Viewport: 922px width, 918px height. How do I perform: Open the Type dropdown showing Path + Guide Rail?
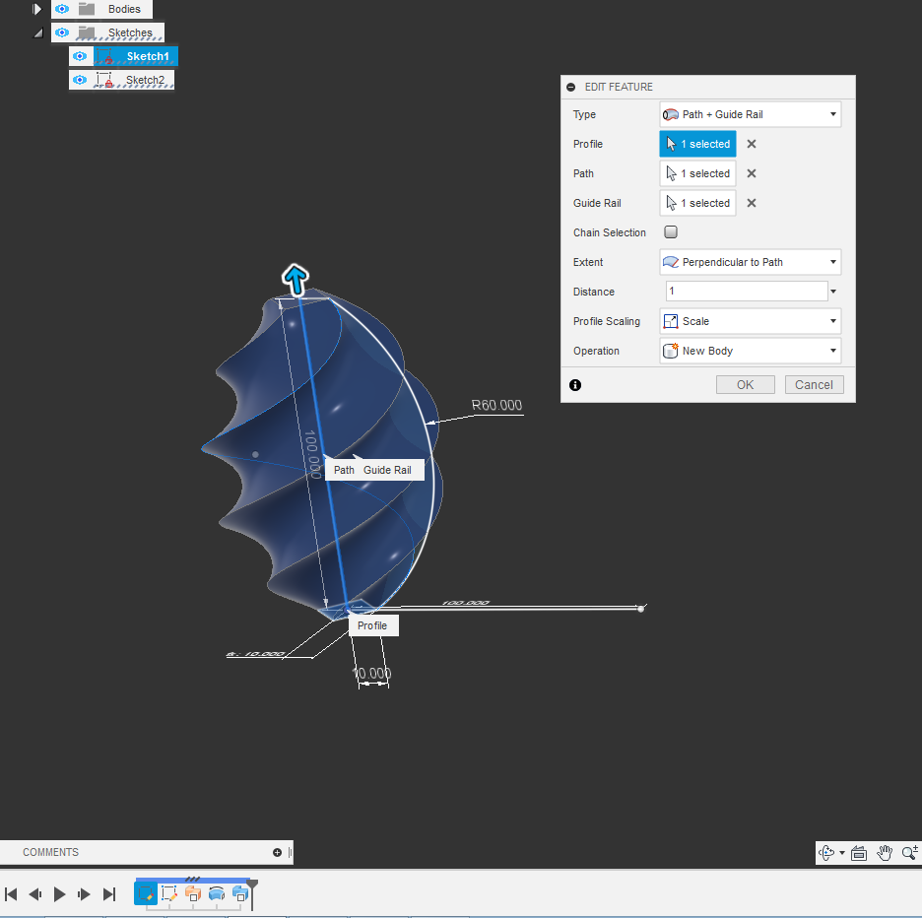click(750, 114)
